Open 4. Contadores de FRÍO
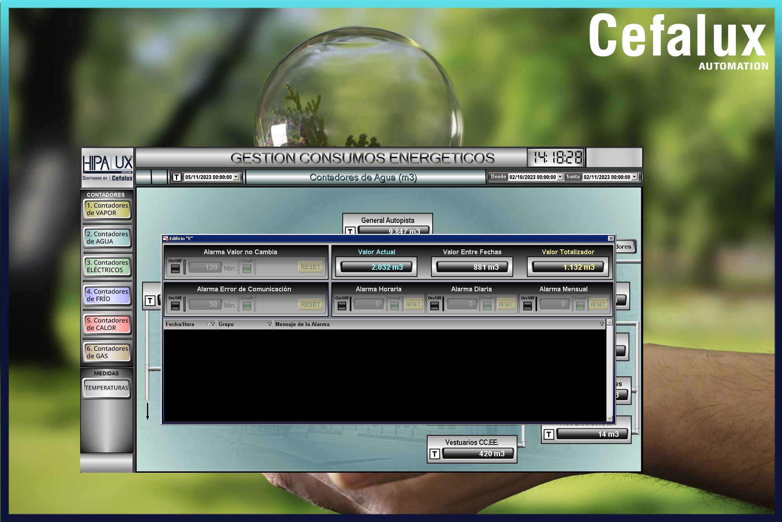 [107, 295]
